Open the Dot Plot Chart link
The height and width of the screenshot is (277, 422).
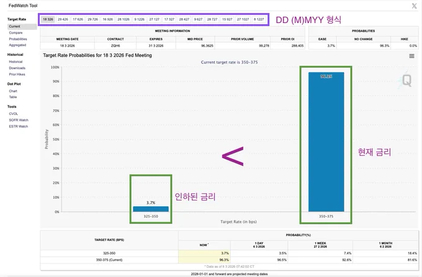tap(13, 91)
